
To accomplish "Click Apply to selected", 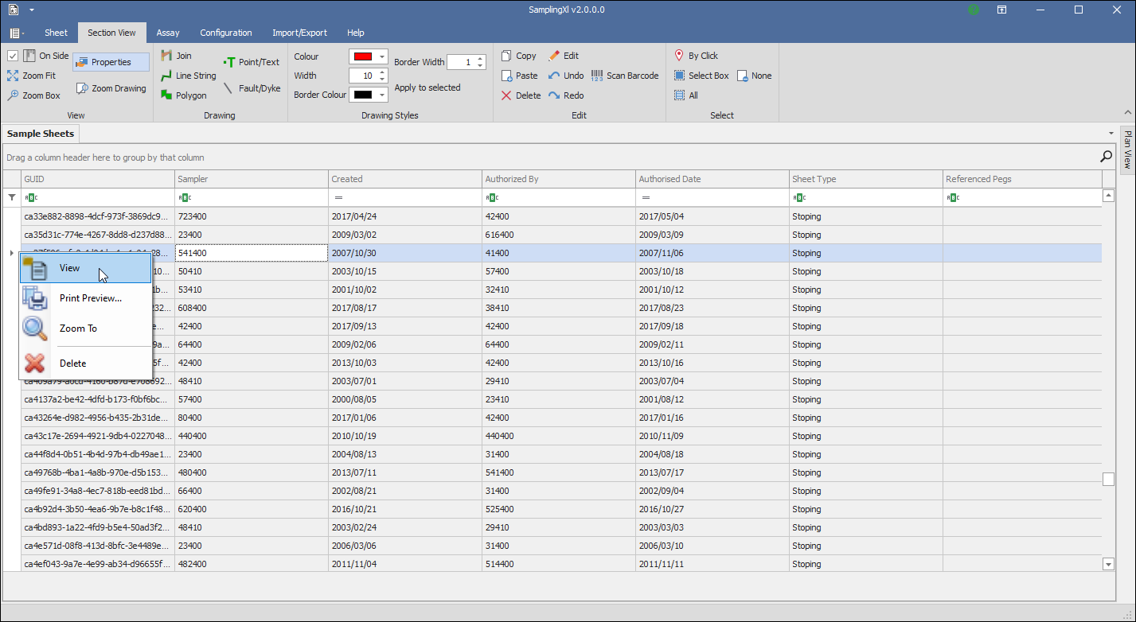I will pyautogui.click(x=427, y=87).
